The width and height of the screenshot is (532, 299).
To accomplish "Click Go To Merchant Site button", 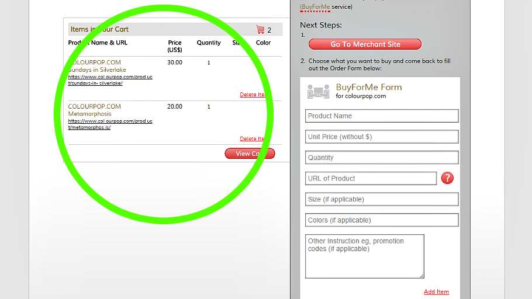I will click(365, 44).
